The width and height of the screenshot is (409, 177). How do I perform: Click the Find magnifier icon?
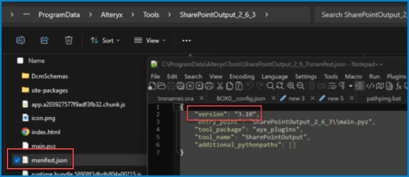pyautogui.click(x=271, y=86)
